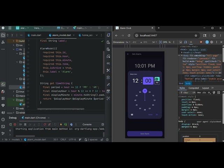This screenshot has width=224, height=168.
Task: Expand the head element in DOM tree
Action: [x=182, y=52]
